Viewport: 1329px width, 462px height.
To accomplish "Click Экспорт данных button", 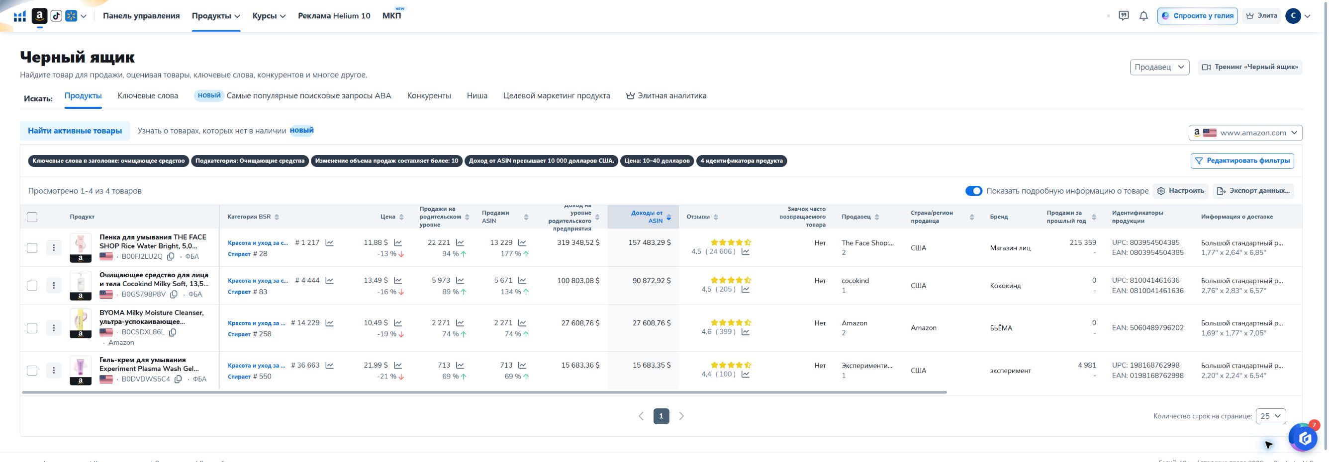I will (1253, 191).
